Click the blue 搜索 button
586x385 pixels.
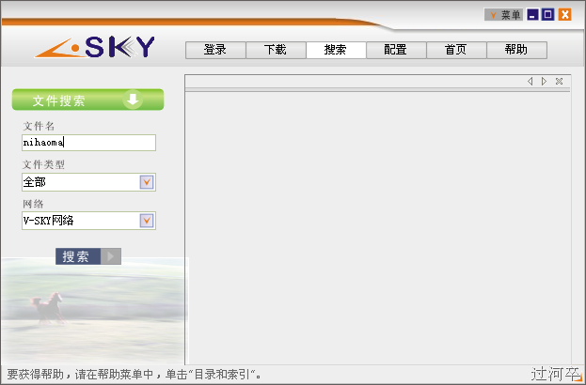(x=78, y=256)
